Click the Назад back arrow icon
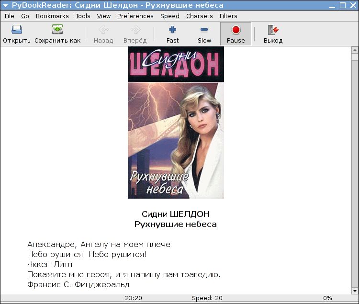The width and height of the screenshot is (359, 304). tap(103, 30)
